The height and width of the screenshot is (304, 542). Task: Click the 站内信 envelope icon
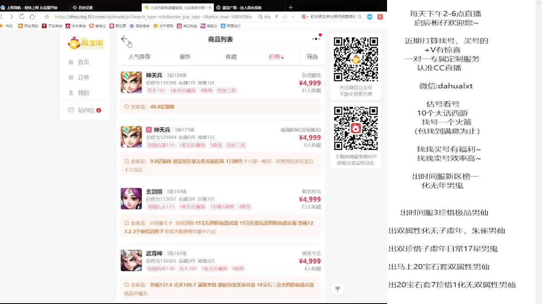coord(71,110)
